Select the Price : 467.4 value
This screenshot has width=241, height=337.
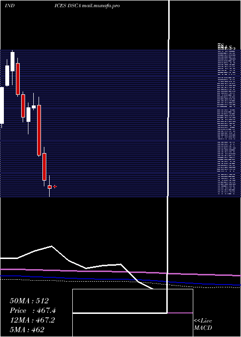pyautogui.click(x=33, y=311)
